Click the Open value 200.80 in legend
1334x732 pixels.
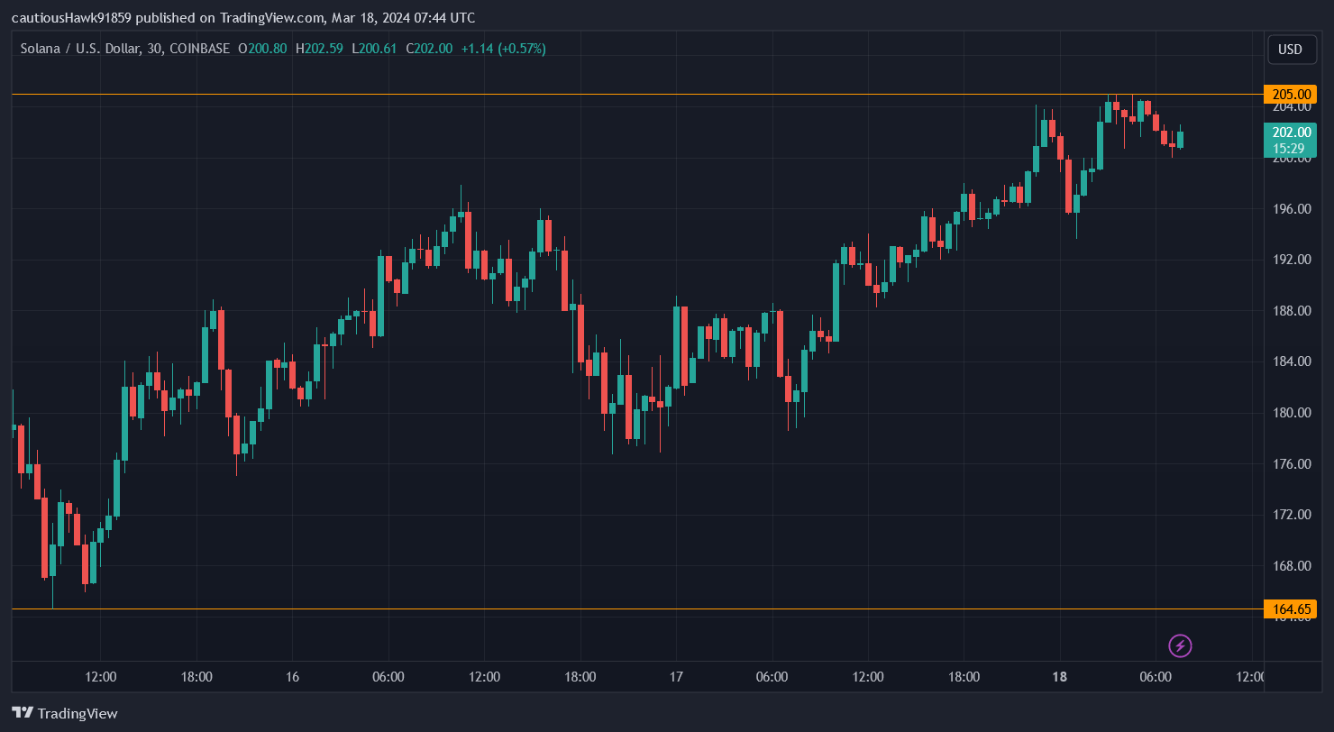click(267, 49)
